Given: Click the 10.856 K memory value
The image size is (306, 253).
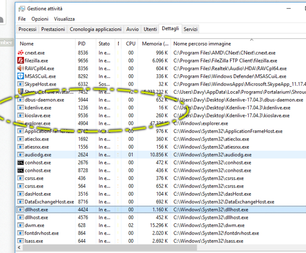Looking at the screenshot, I should tap(159, 155).
